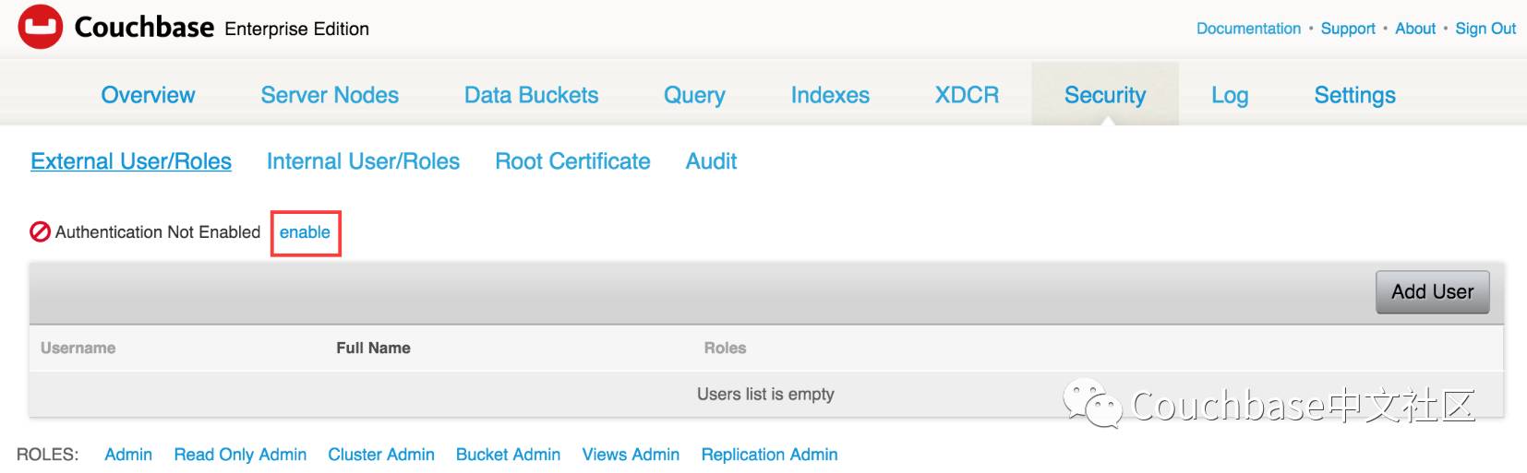Screen dimensions: 1527x473
Task: Go to Server Nodes tab
Action: [330, 95]
